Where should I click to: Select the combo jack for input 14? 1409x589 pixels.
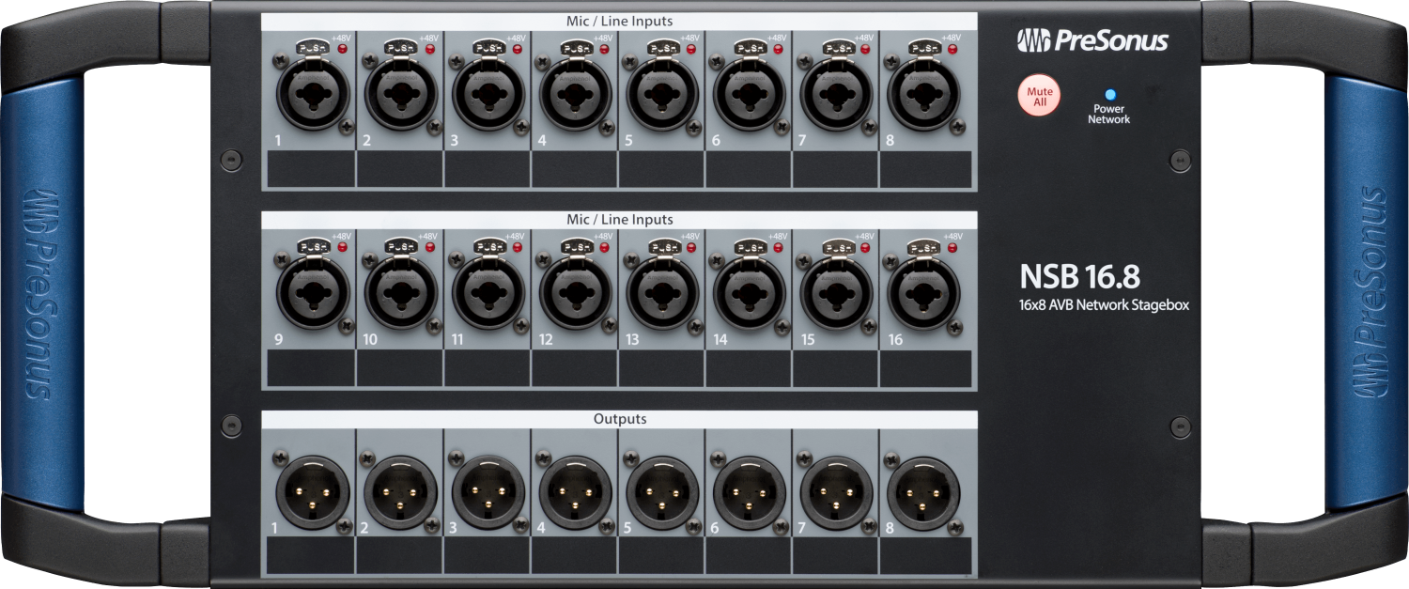point(750,292)
